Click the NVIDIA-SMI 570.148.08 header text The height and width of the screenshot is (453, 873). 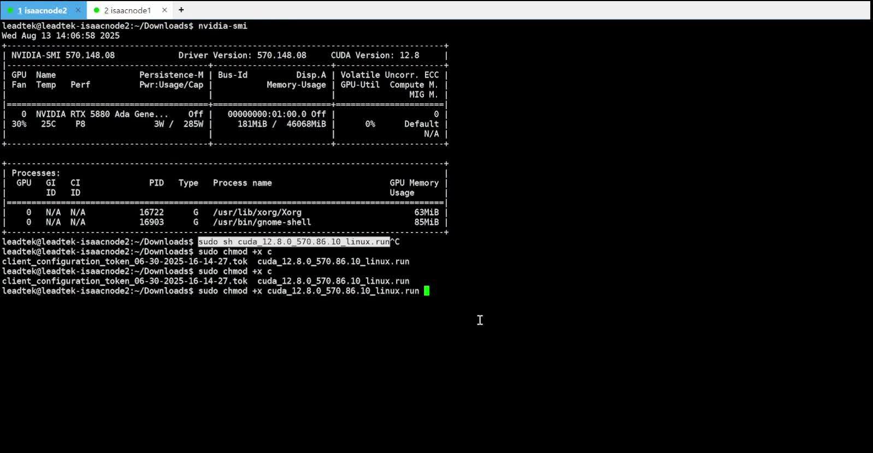click(63, 55)
